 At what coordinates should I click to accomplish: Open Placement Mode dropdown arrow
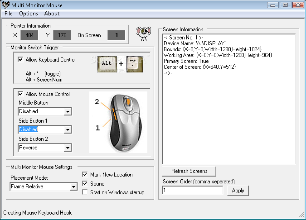73,187
